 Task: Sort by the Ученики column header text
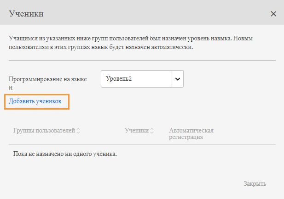coord(136,131)
